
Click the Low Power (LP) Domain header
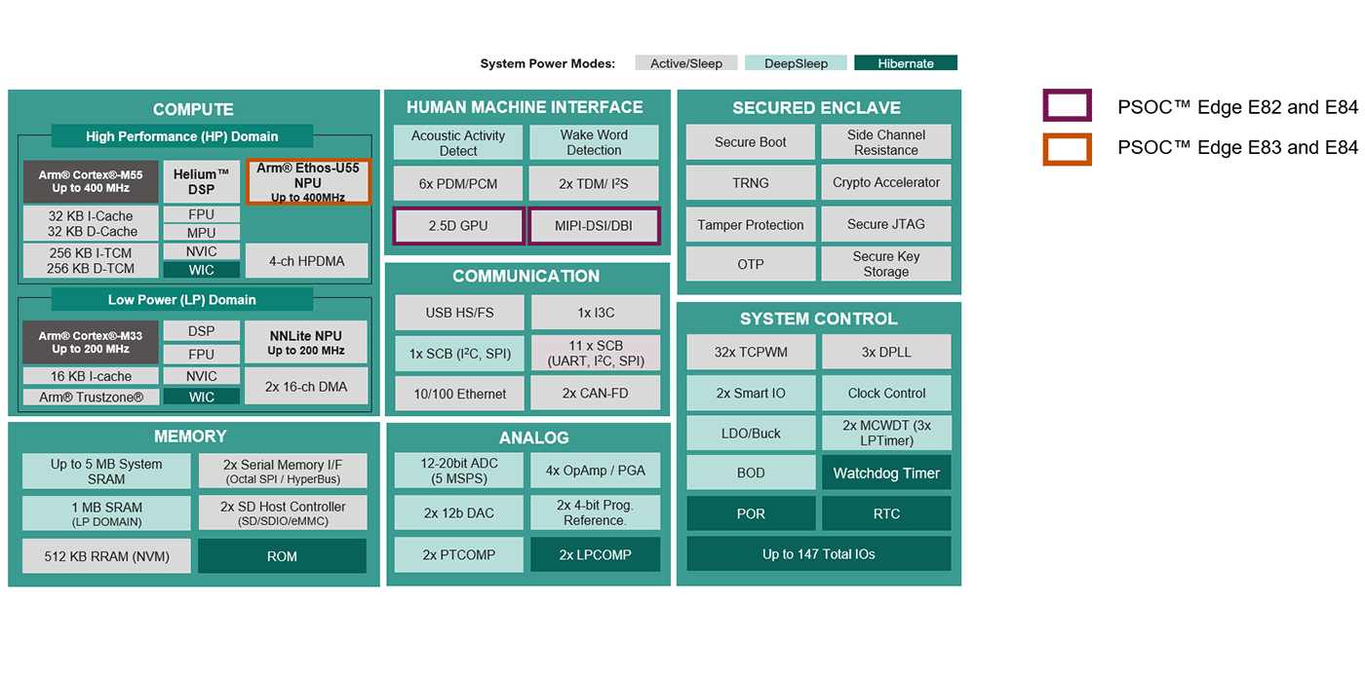point(182,299)
